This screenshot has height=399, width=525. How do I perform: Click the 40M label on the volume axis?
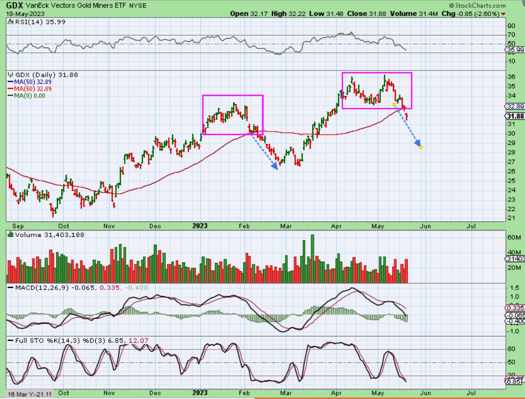click(x=514, y=253)
